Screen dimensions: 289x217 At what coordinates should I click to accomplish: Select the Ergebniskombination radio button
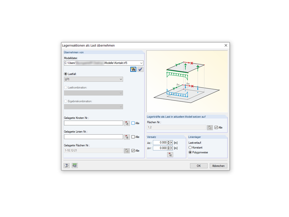pyautogui.click(x=66, y=101)
